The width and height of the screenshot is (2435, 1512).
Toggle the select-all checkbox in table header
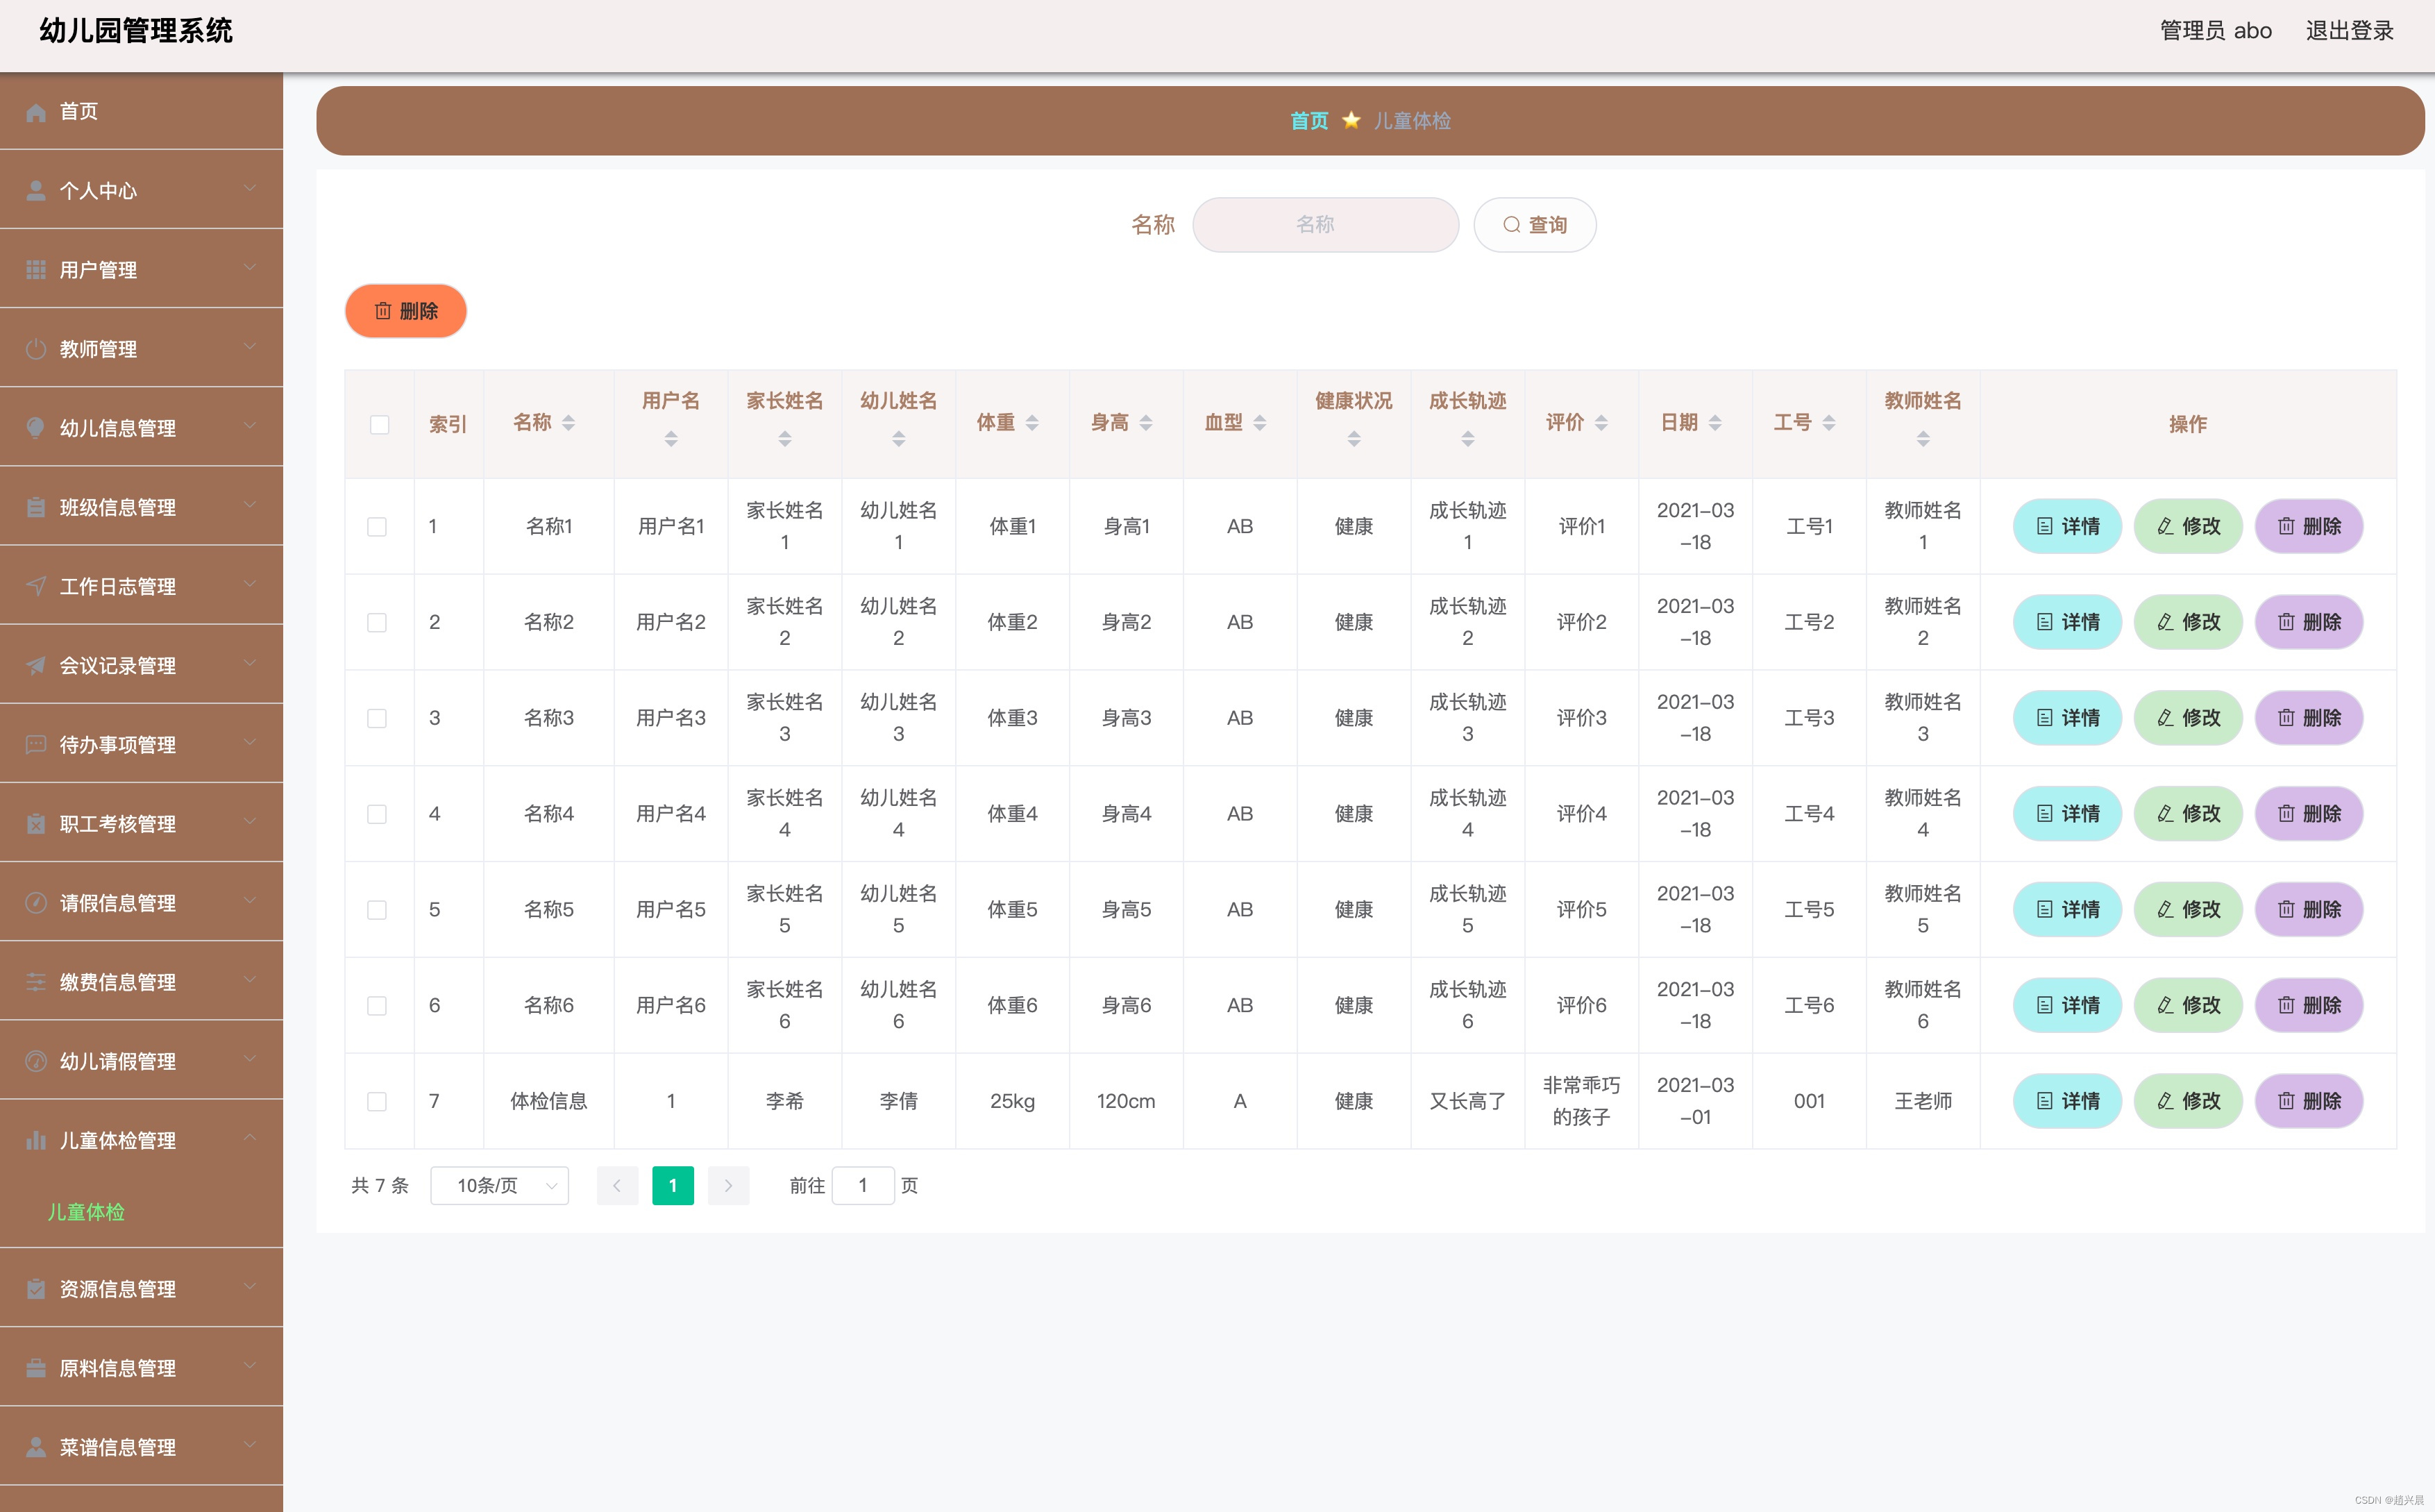(380, 425)
